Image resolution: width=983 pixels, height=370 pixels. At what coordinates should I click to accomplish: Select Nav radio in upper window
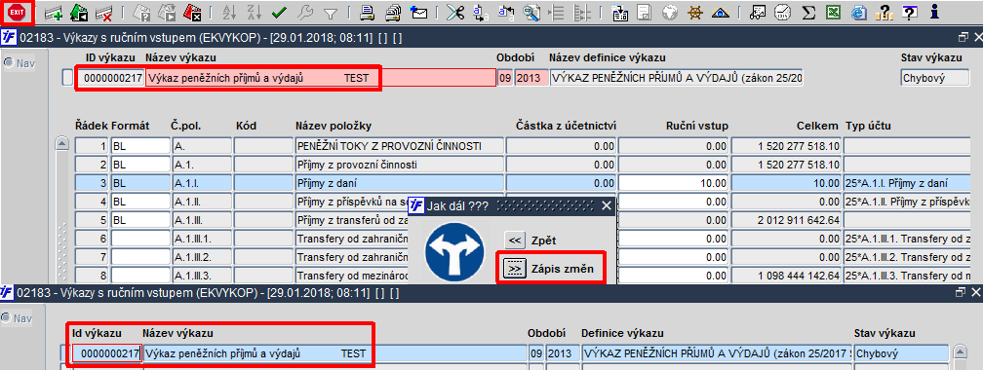click(9, 62)
